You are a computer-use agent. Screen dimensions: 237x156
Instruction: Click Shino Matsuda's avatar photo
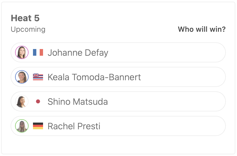pyautogui.click(x=22, y=101)
